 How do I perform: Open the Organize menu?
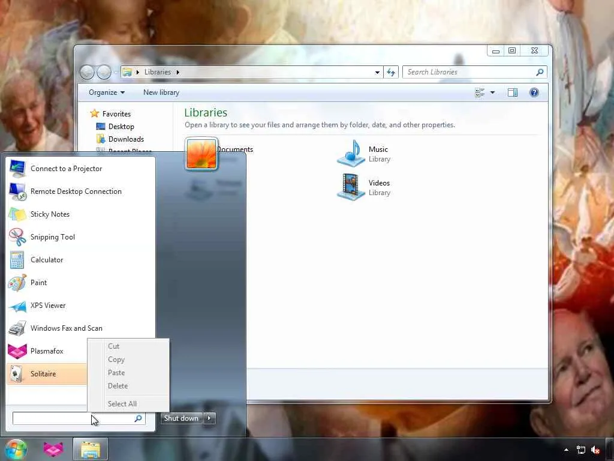[x=107, y=92]
